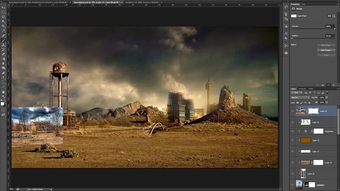Select the Rectangular Marquee tool

[x=3, y=12]
